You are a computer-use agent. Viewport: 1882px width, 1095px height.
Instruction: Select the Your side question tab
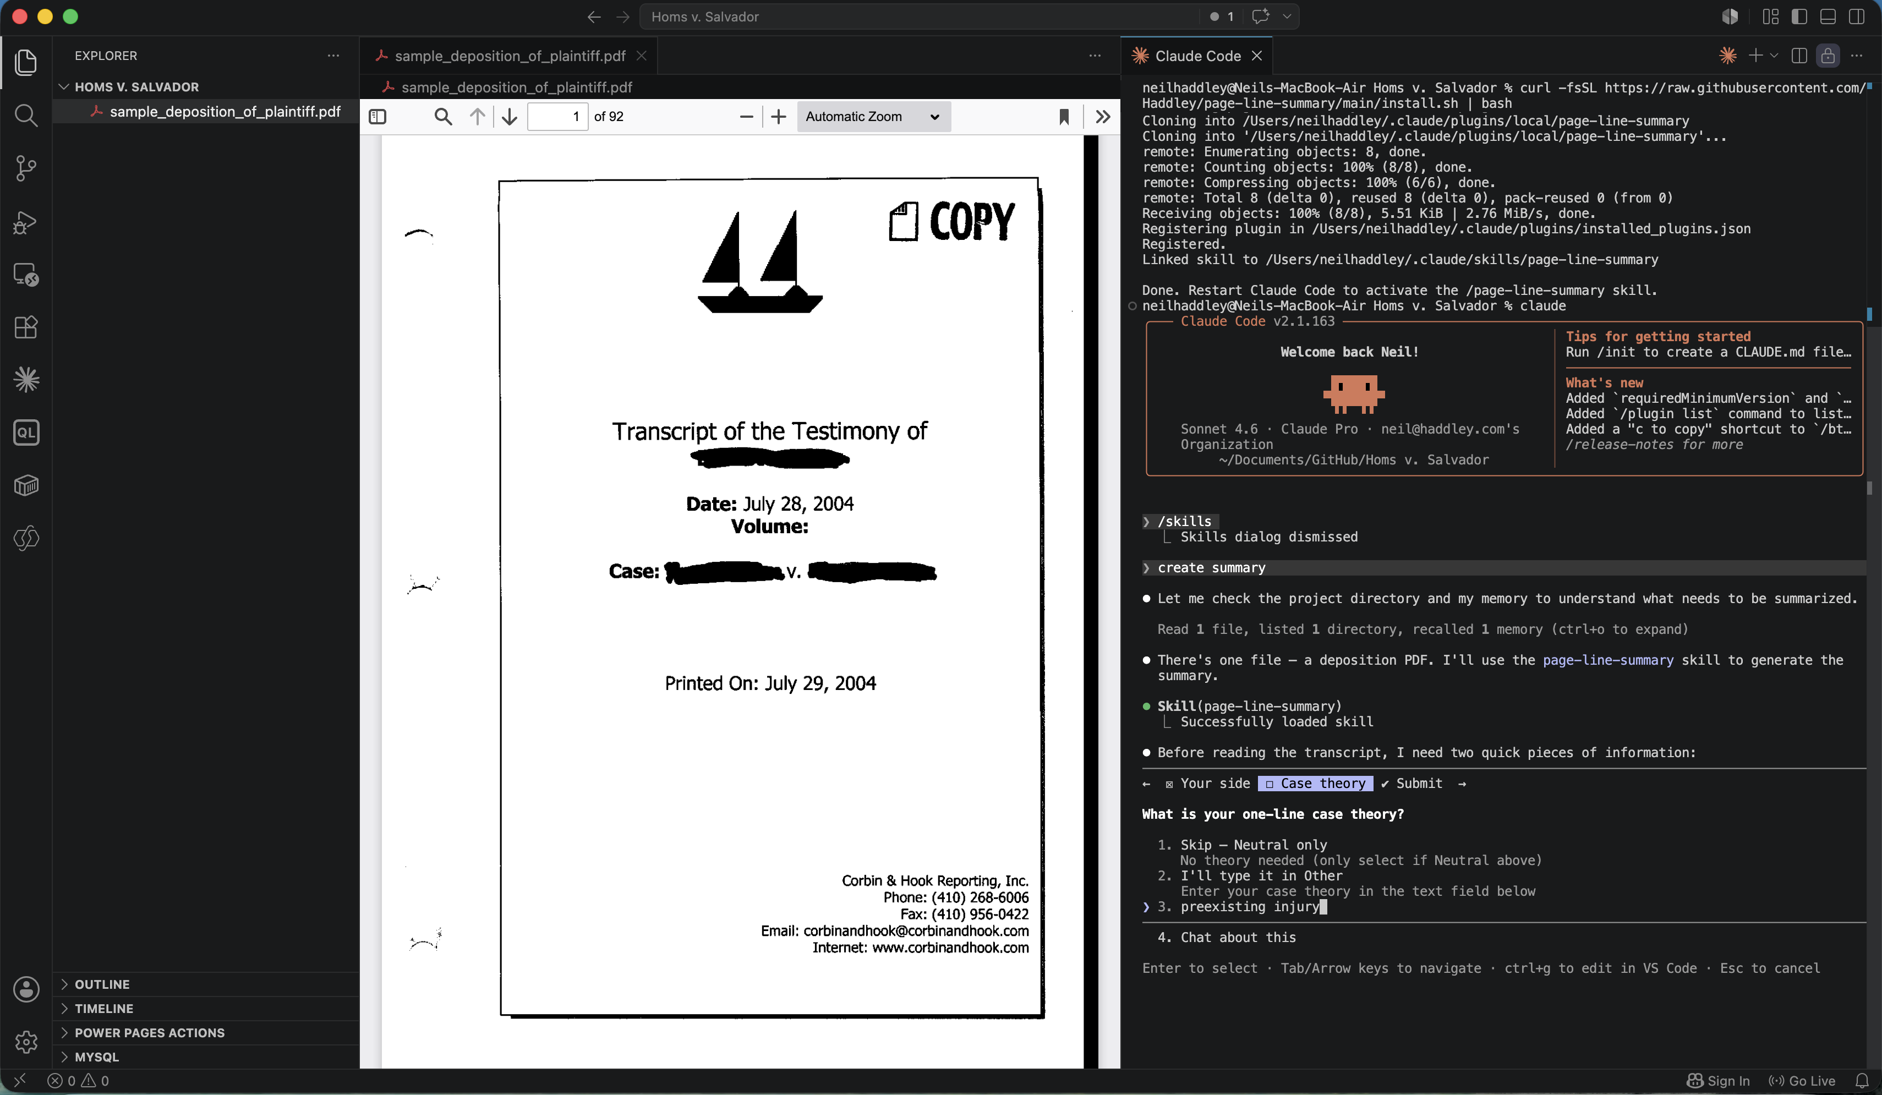[x=1207, y=783]
